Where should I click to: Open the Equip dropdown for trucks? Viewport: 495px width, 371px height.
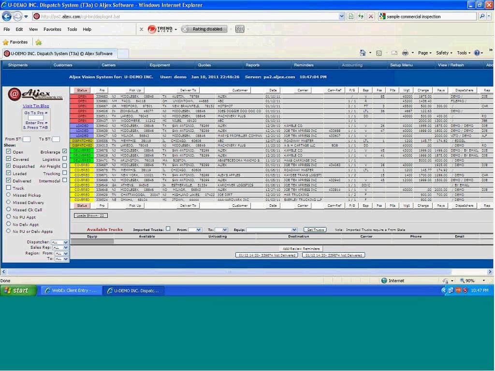click(x=272, y=229)
